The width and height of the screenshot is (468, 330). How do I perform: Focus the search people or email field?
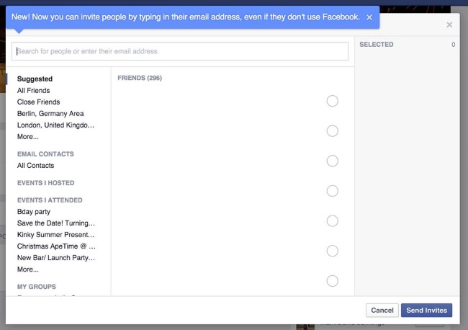pyautogui.click(x=180, y=51)
